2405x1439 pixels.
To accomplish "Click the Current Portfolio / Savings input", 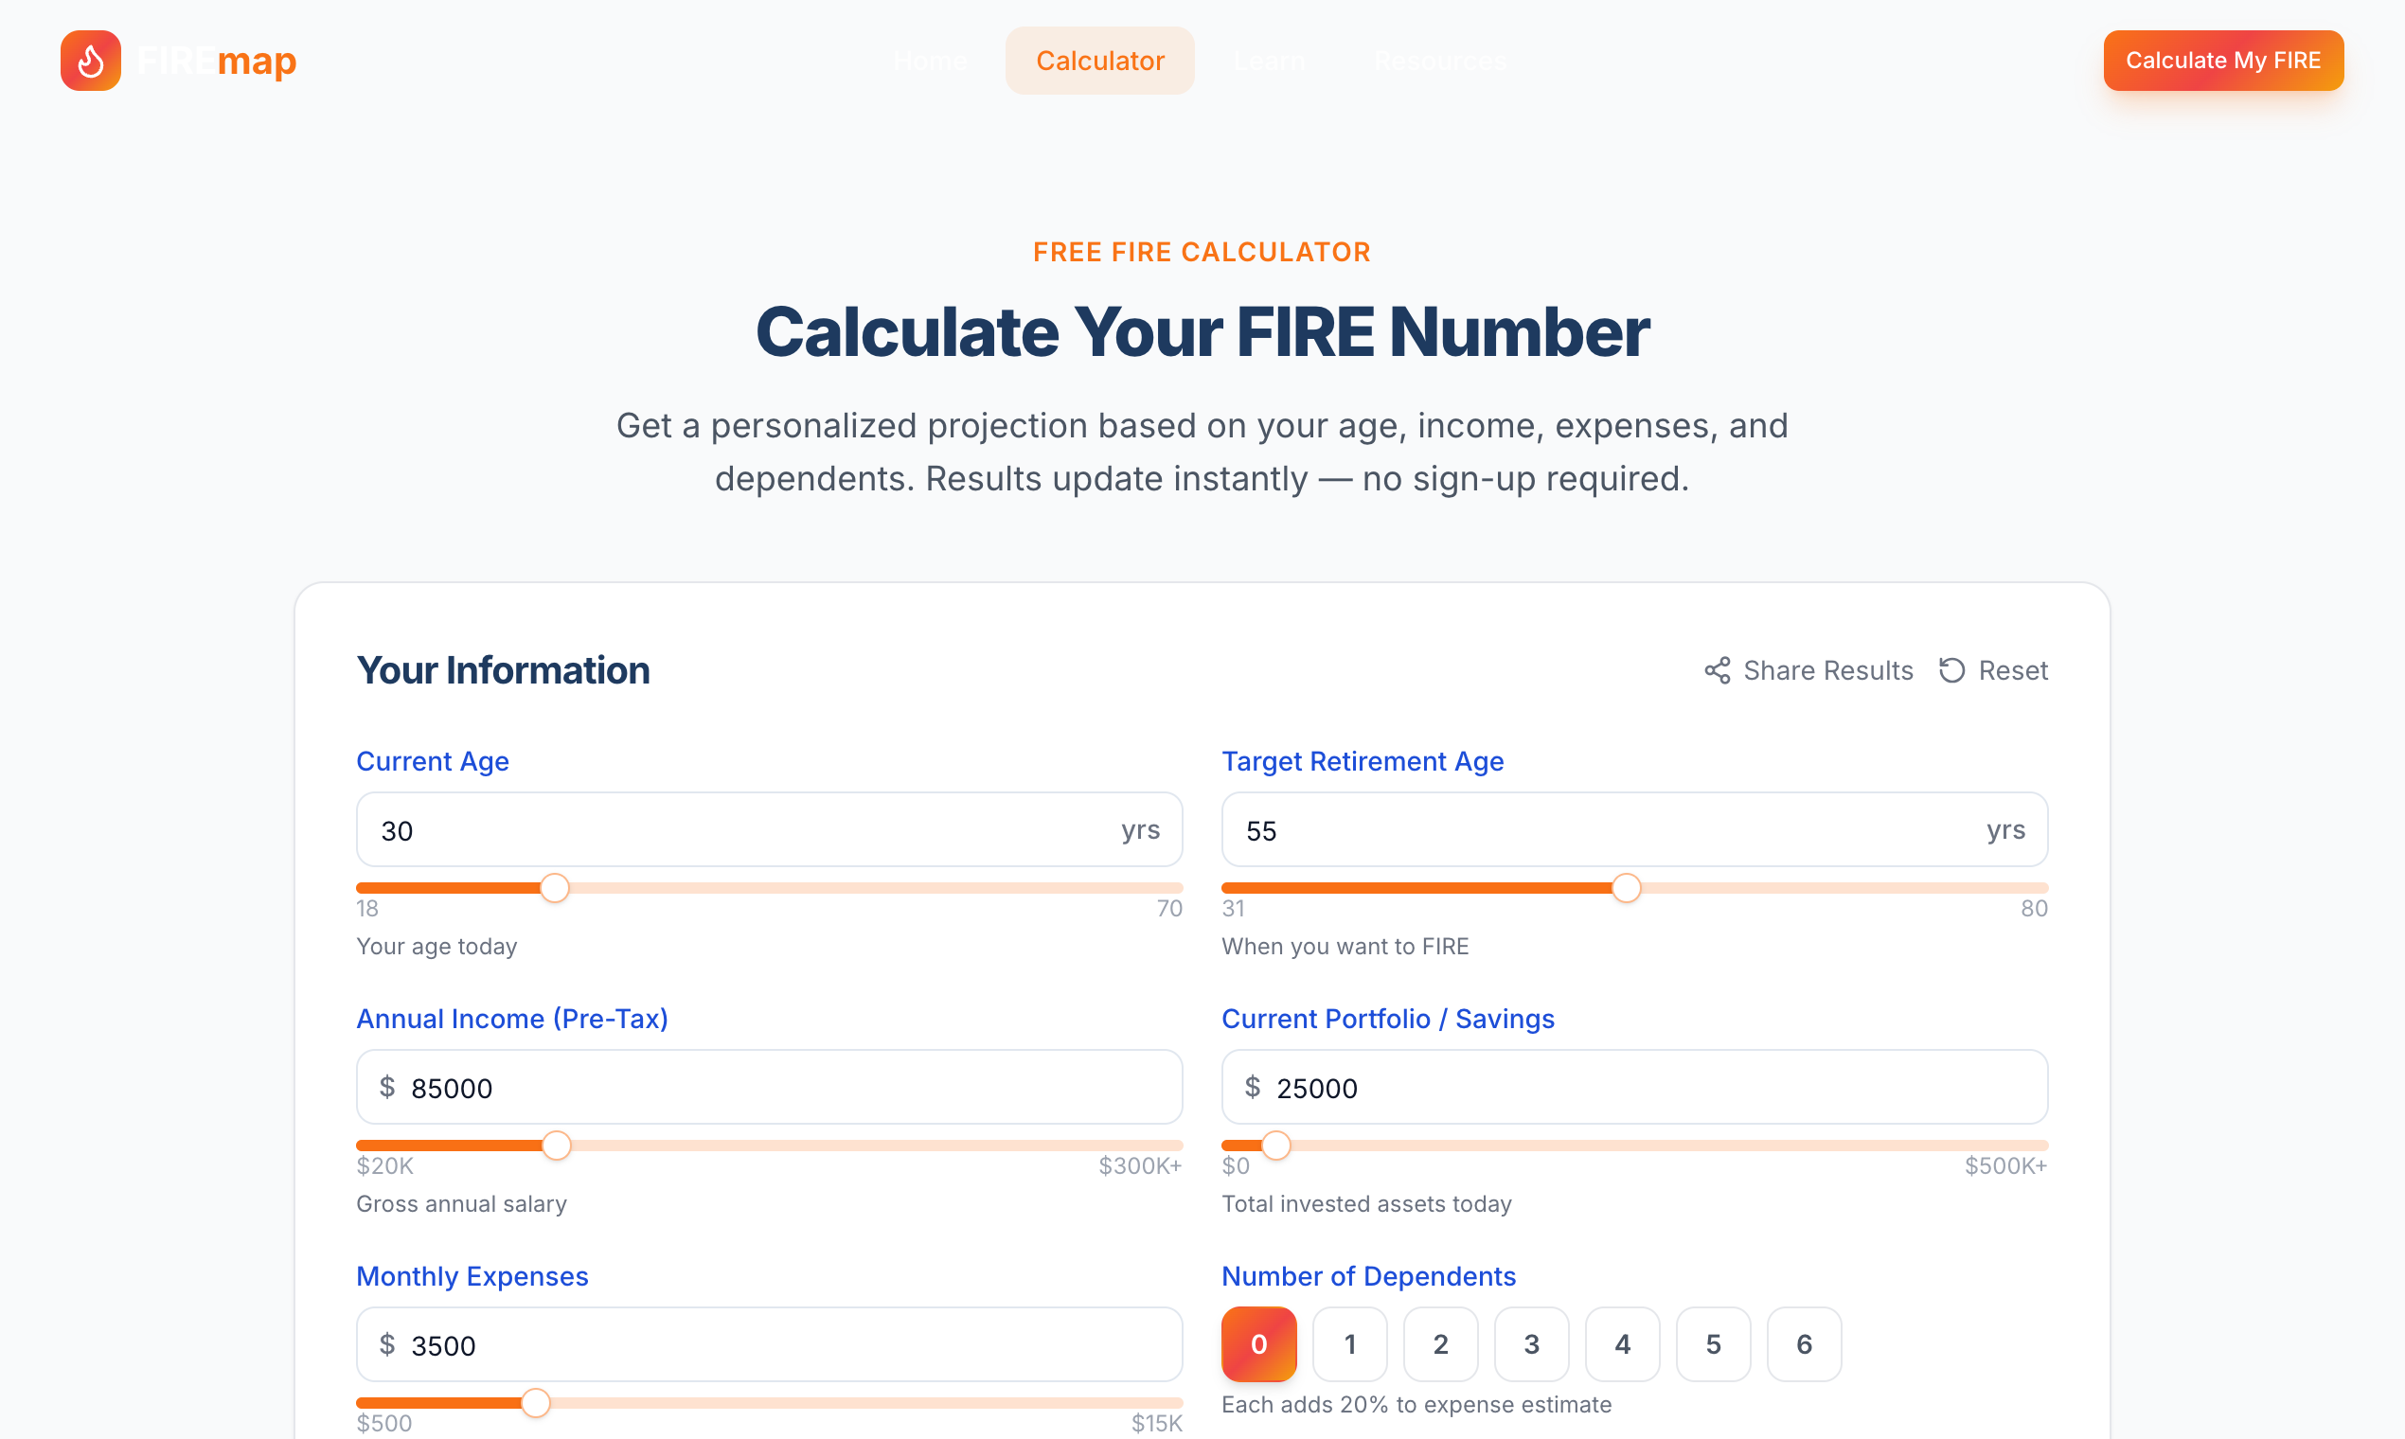I will pos(1634,1087).
